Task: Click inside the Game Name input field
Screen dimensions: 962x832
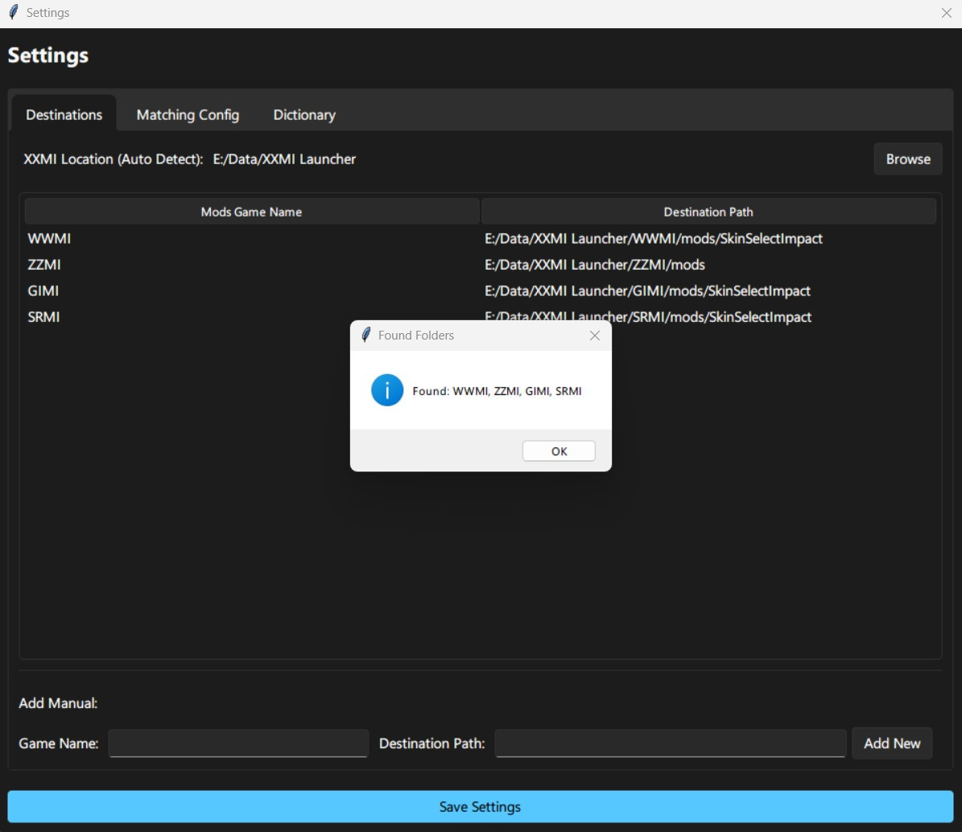Action: [237, 743]
